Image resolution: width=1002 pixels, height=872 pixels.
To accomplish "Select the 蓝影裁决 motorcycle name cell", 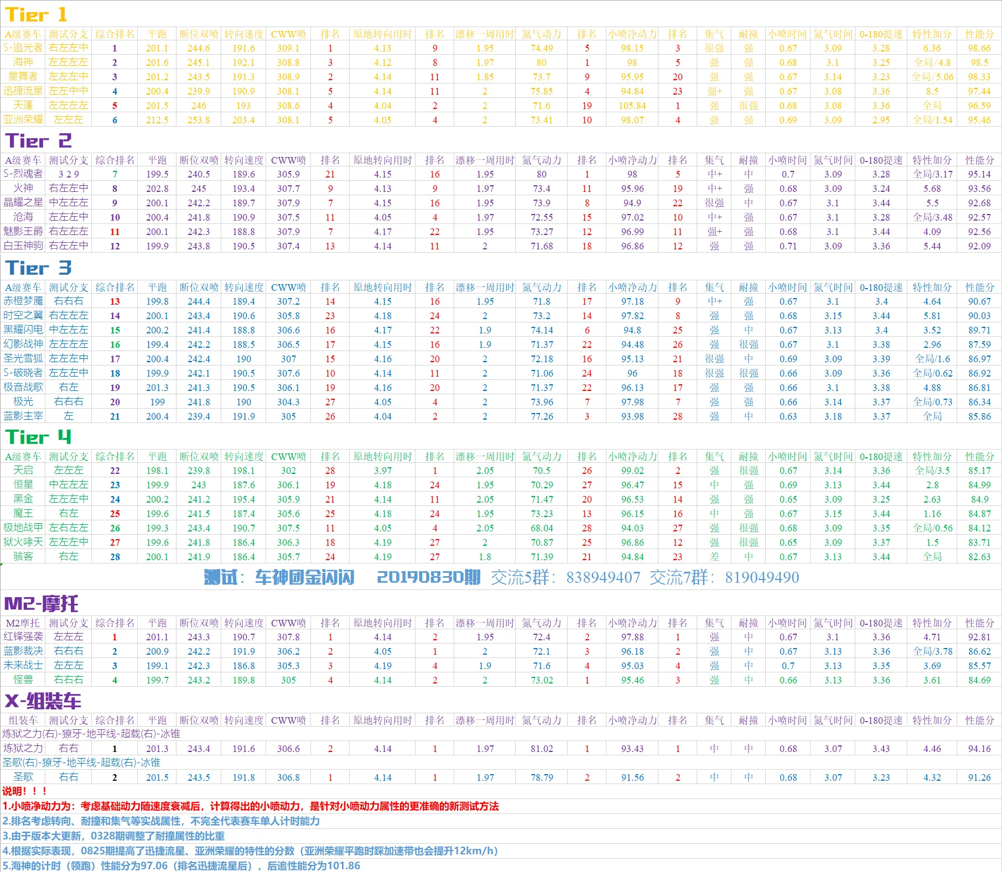I will point(23,651).
